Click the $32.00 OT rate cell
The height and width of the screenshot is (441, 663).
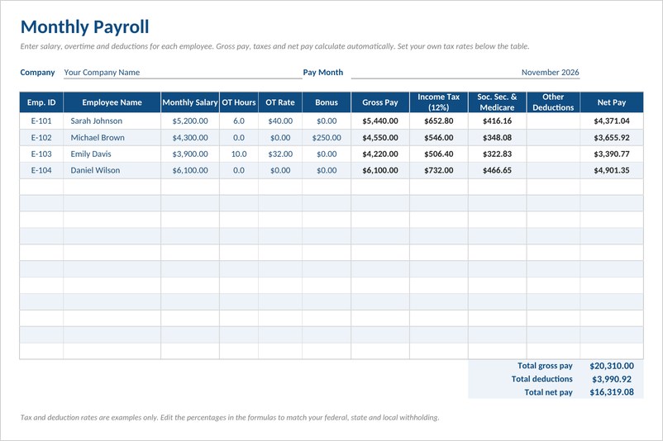(280, 154)
